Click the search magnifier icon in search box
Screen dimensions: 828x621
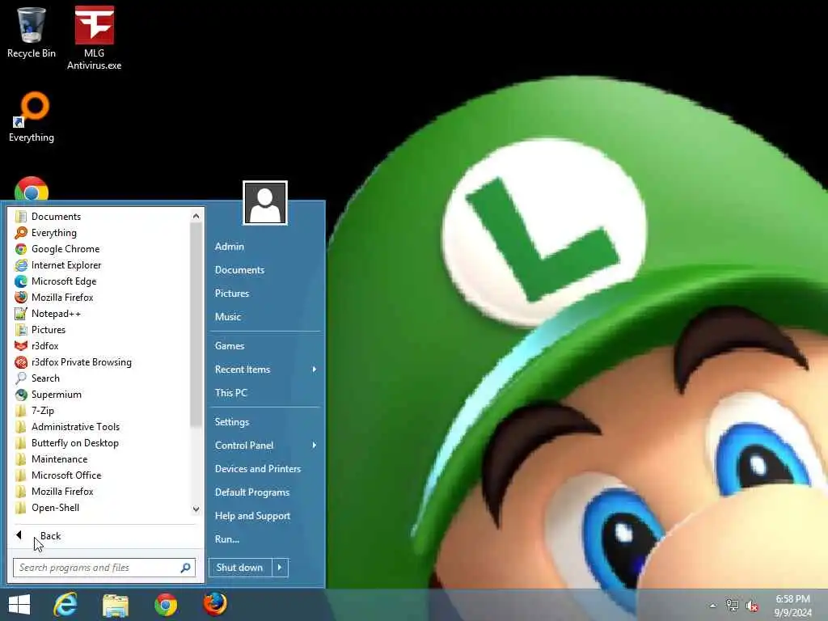pyautogui.click(x=185, y=568)
